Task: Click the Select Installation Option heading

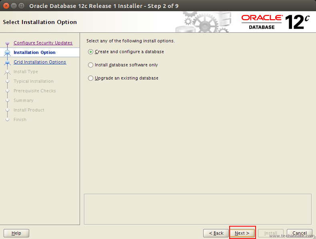Action: (40, 22)
